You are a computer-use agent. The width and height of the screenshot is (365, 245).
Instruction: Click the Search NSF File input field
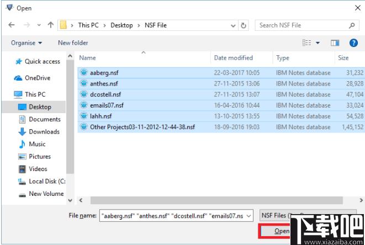click(x=301, y=25)
